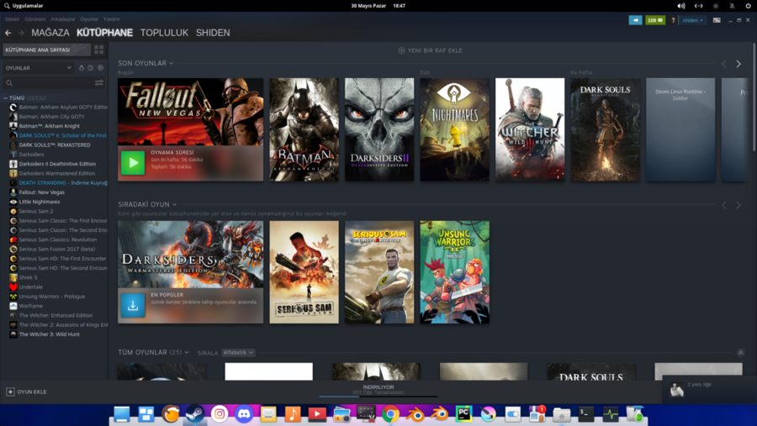
Task: Open the Alfabetik sort dropdown
Action: pos(239,353)
